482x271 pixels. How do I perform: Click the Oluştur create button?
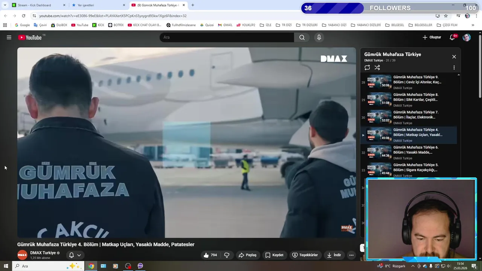(x=432, y=37)
